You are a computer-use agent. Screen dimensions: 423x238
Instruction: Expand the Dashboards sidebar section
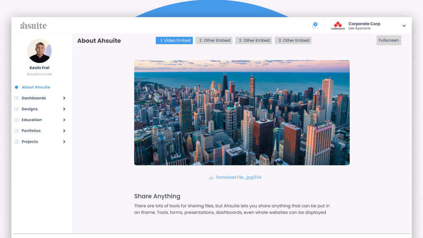pos(64,98)
